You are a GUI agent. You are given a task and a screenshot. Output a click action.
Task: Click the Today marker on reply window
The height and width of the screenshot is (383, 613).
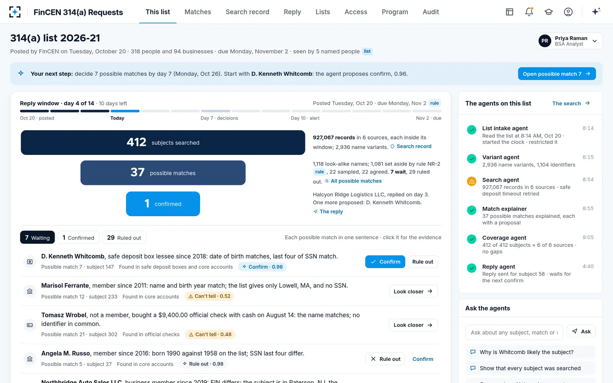[x=117, y=118]
